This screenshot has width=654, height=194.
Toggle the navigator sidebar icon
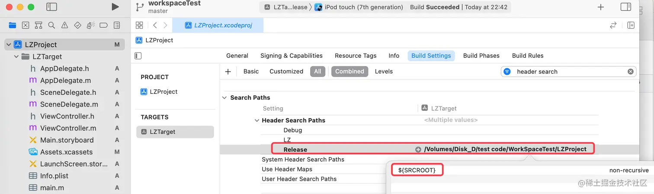pos(51,7)
